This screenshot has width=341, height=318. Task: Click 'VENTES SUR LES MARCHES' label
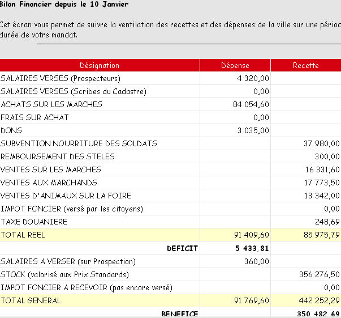pos(51,169)
